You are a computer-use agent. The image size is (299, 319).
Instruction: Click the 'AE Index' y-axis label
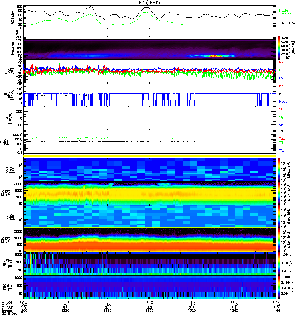13,18
